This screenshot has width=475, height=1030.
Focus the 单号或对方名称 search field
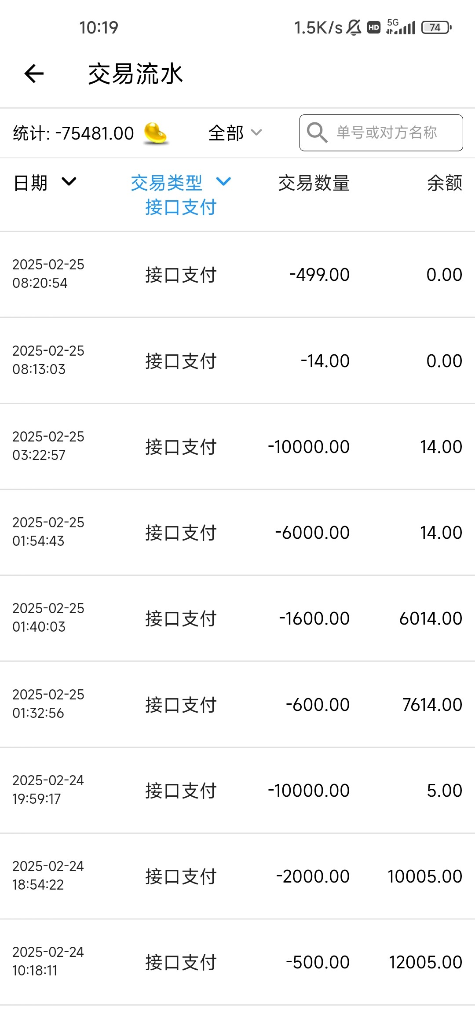pos(387,132)
